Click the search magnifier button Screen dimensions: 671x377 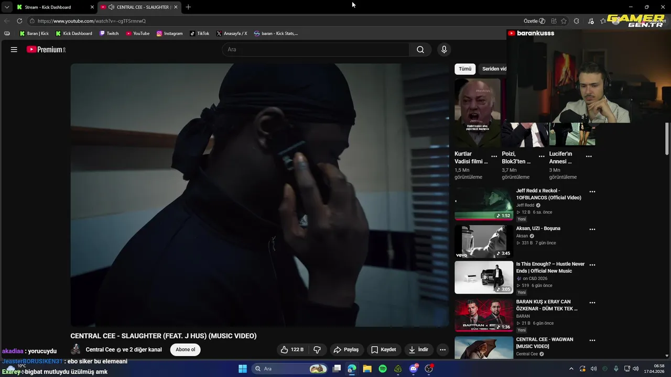point(420,49)
